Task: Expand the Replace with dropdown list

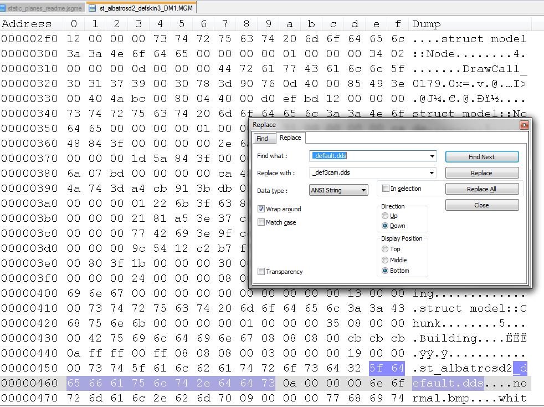Action: 432,172
